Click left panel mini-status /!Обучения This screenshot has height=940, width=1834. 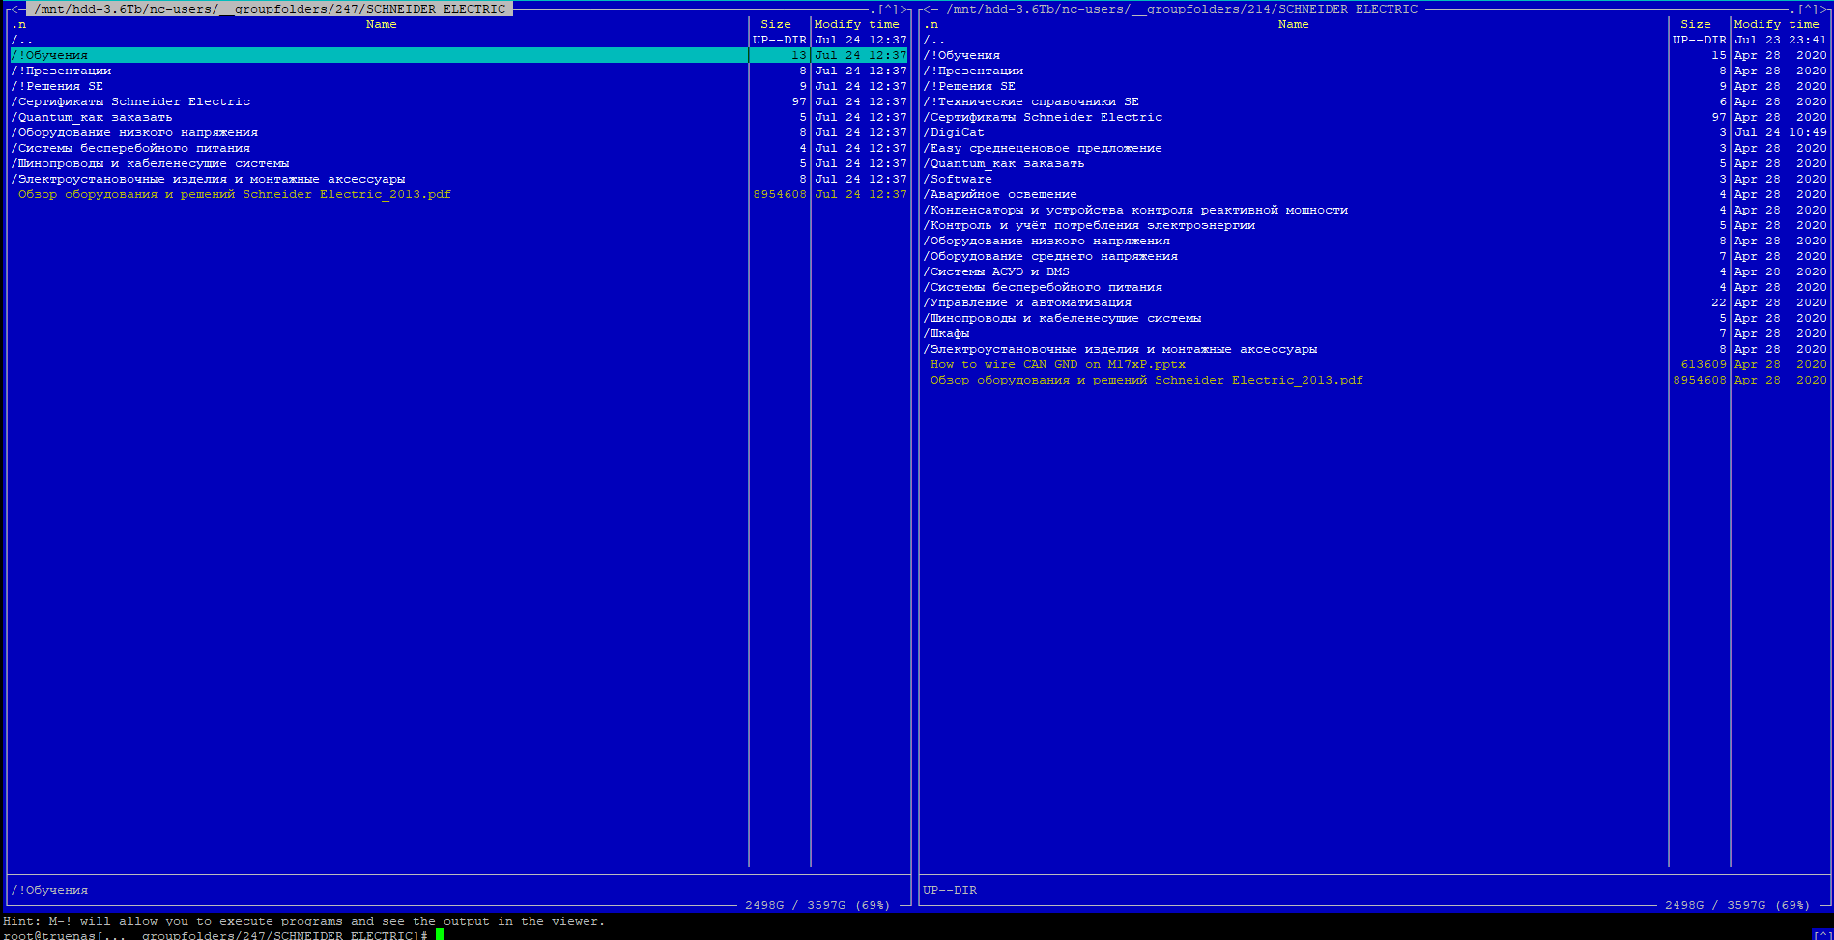pos(49,890)
